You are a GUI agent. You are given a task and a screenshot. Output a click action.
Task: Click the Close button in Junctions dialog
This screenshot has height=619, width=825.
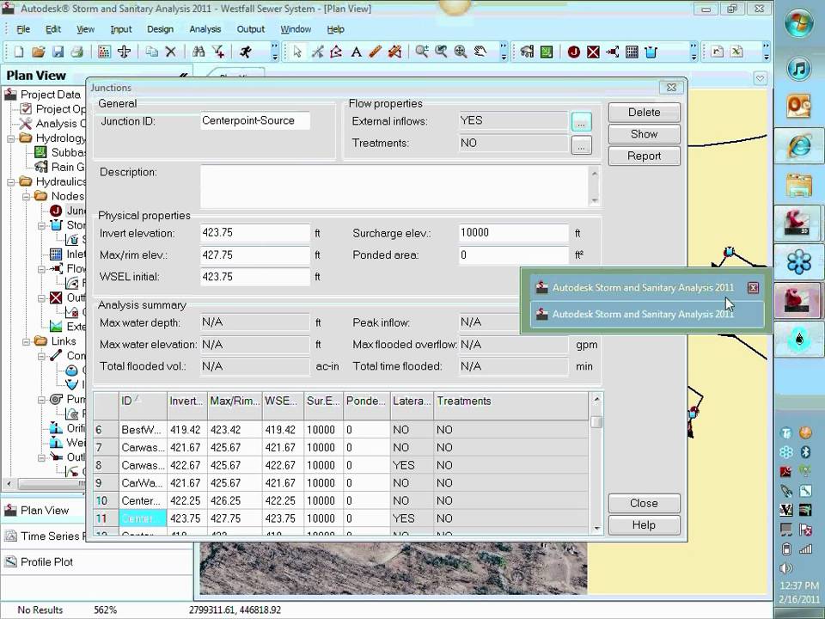[x=644, y=503]
